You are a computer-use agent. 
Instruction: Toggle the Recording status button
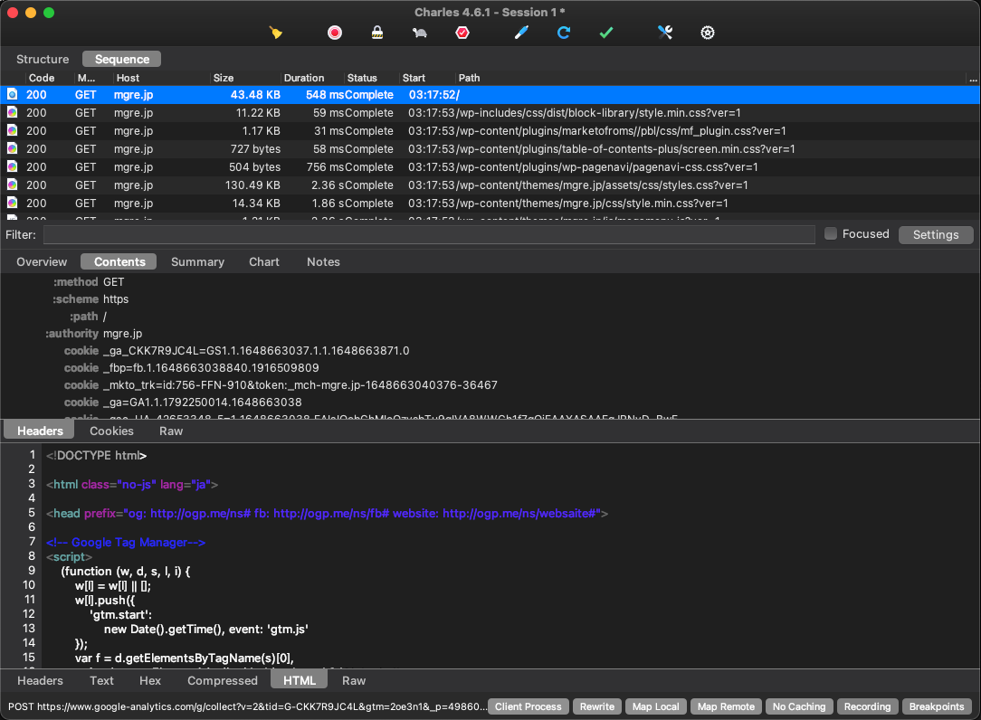868,706
